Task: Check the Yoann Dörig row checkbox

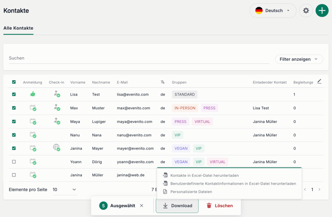Action: [14, 162]
